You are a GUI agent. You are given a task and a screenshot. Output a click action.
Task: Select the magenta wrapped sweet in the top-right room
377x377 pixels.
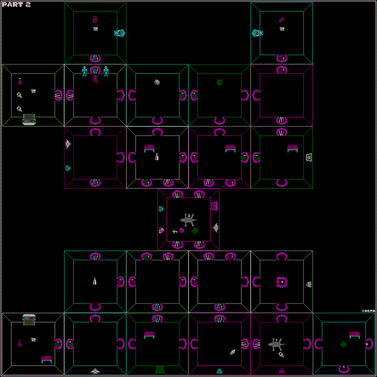point(282,19)
